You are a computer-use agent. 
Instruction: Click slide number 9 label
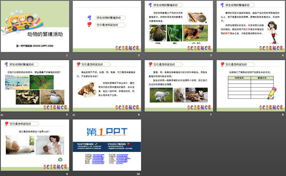[67, 174]
